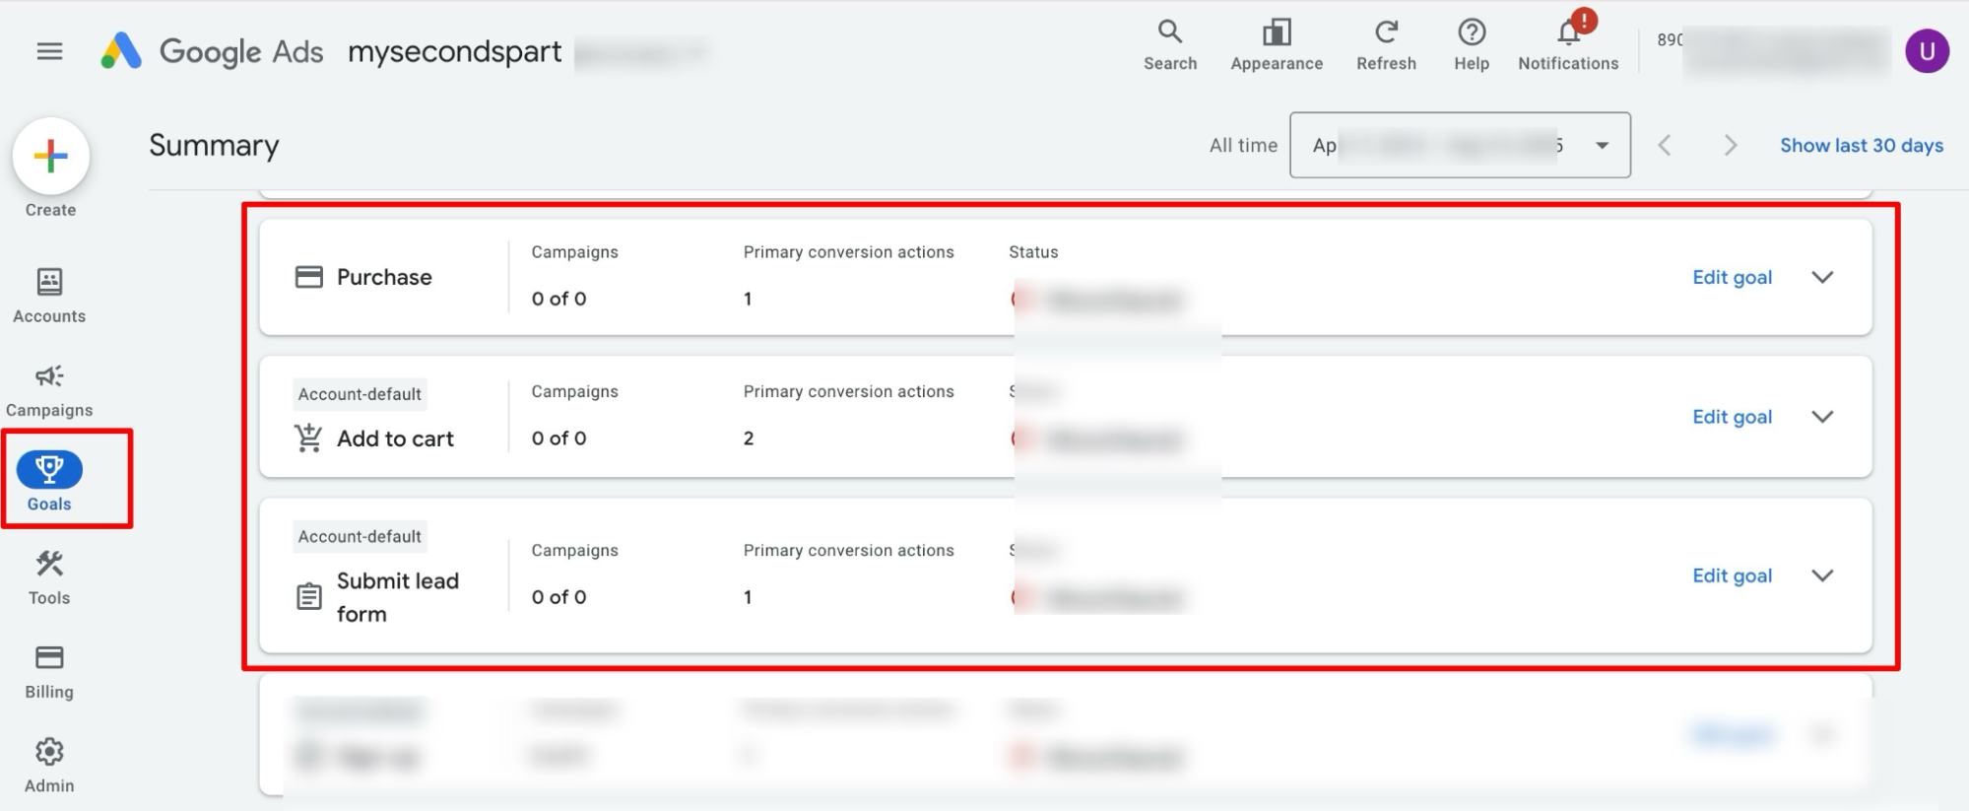This screenshot has height=811, width=1969.
Task: Open Appearance settings
Action: tap(1277, 45)
